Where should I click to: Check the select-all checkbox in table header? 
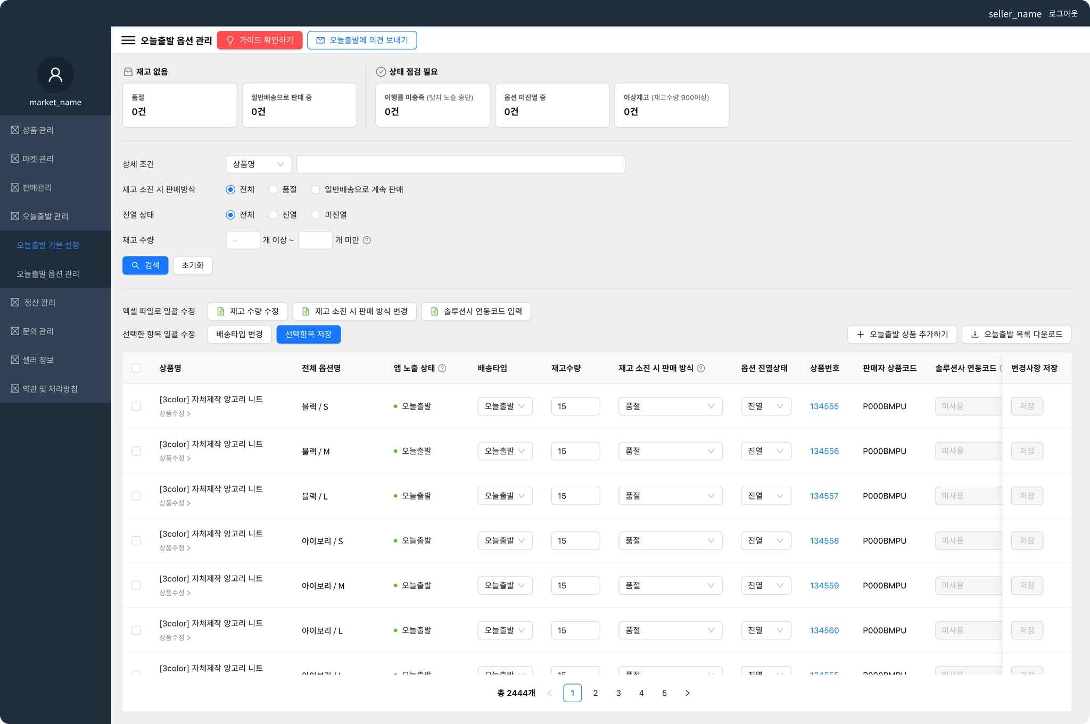point(136,368)
